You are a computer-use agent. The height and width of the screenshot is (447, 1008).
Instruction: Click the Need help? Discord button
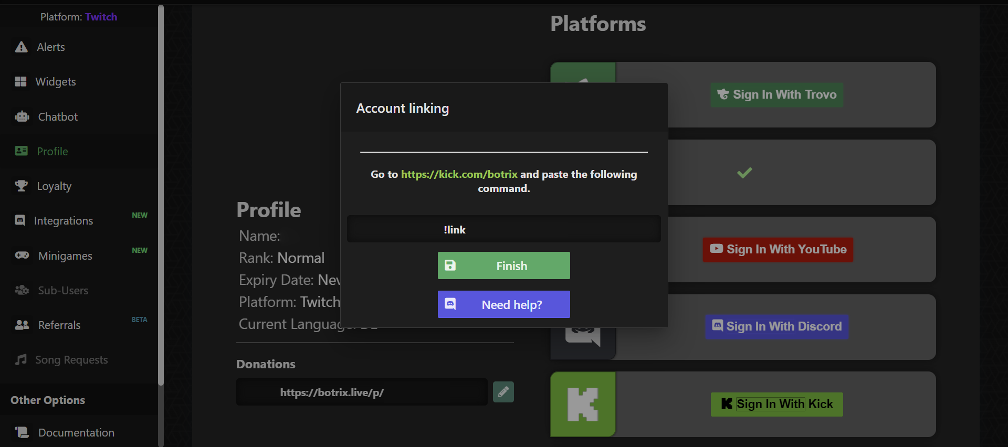[x=503, y=304]
